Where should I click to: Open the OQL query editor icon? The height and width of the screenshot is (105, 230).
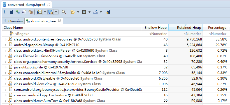24,12
